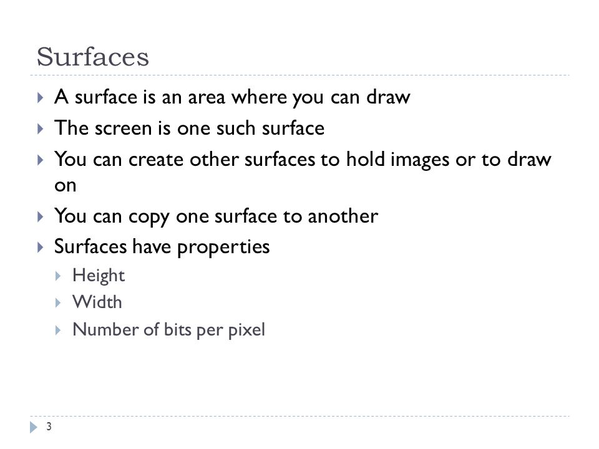Click the bullet arrow before 'You can create other surfaces'

coord(40,160)
